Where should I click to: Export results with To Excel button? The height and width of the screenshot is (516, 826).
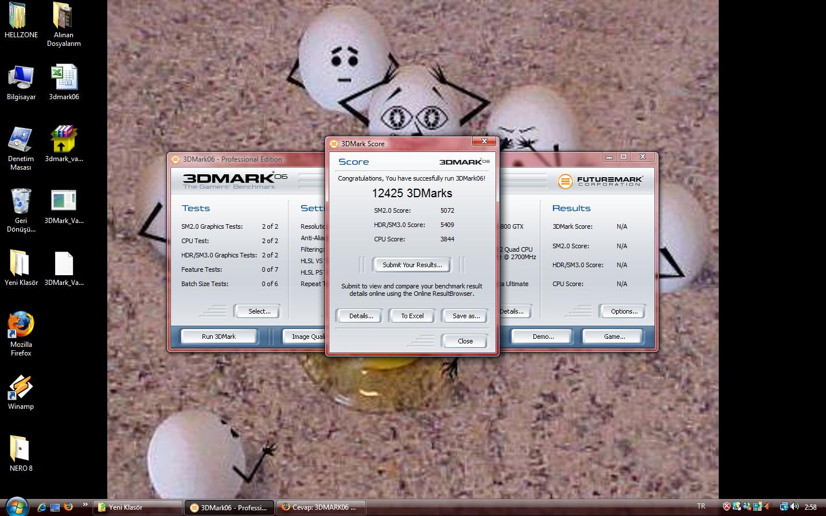412,316
